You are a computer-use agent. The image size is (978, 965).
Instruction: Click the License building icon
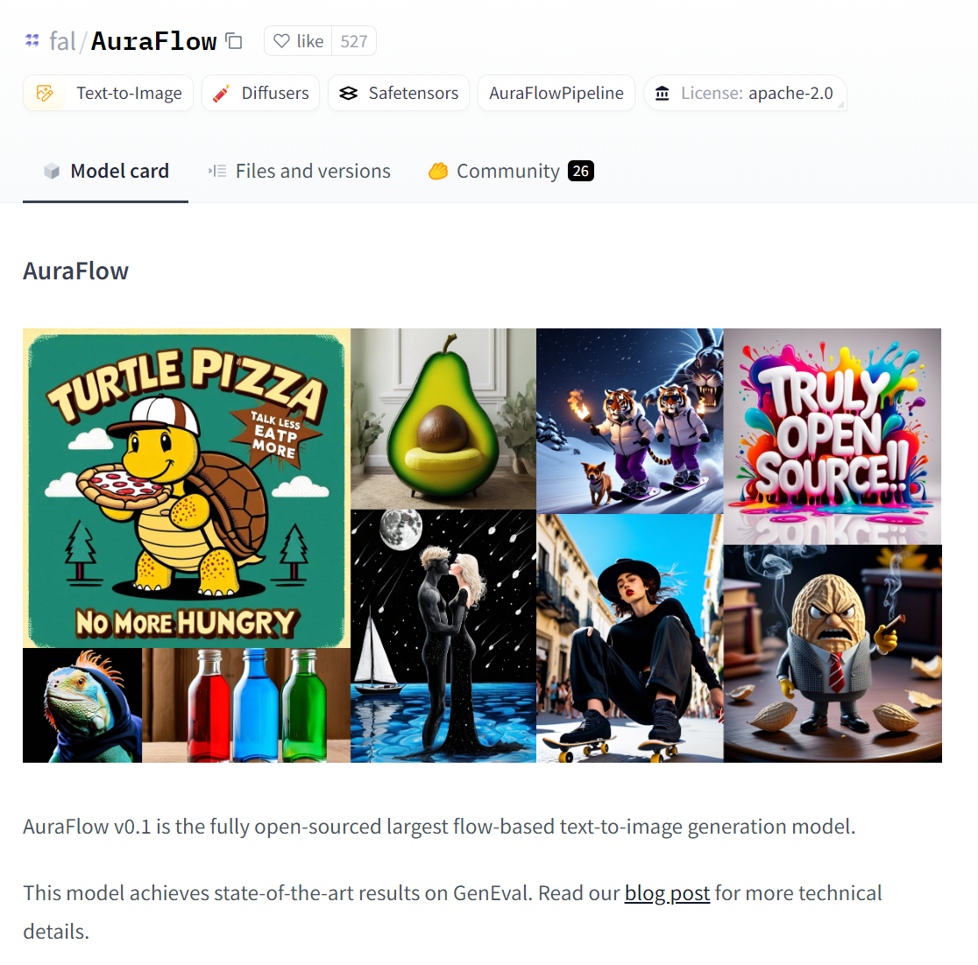pos(663,94)
